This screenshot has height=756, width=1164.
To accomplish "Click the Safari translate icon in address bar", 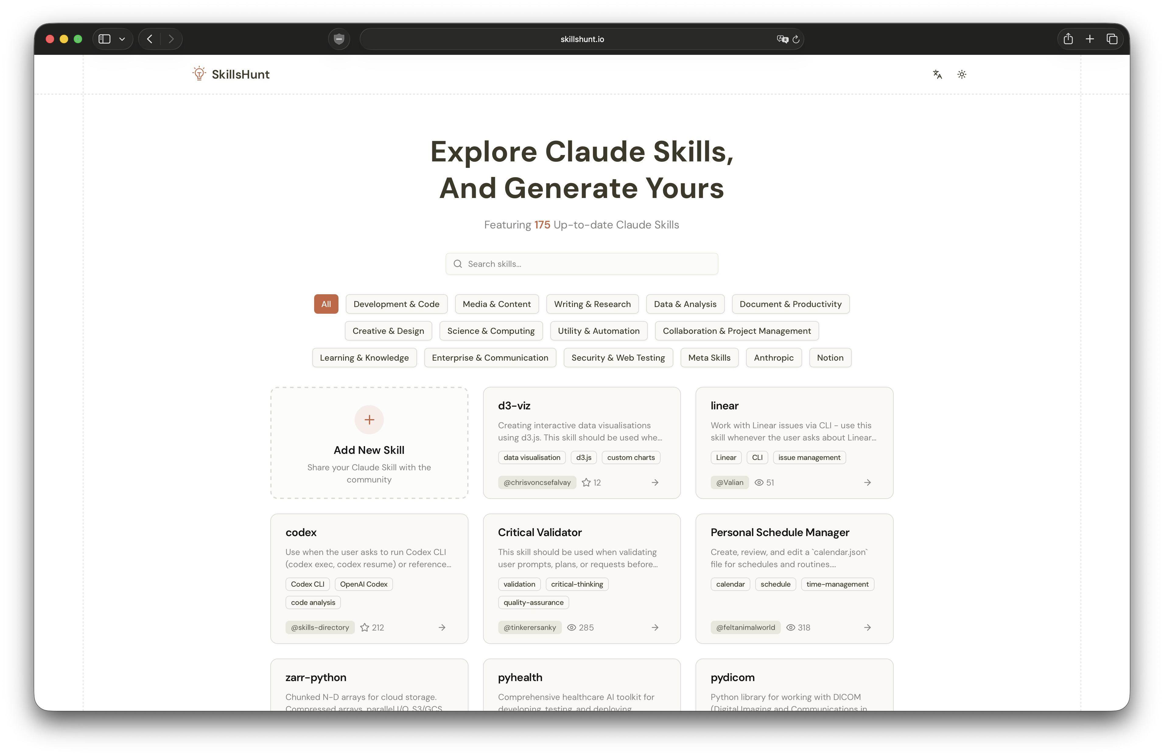I will pos(782,39).
